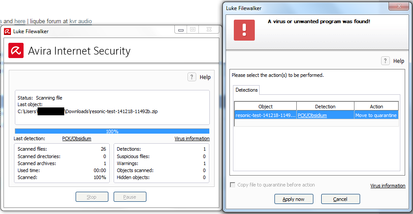Open the Move to quarantine action dropdown
This screenshot has width=413, height=214.
pyautogui.click(x=376, y=115)
